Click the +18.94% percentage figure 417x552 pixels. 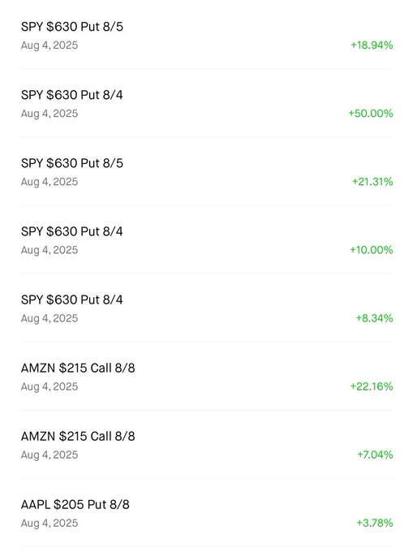point(372,45)
